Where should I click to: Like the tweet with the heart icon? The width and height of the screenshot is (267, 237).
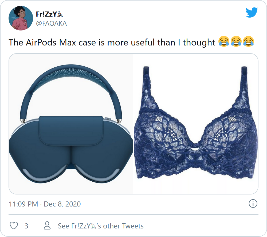click(x=14, y=225)
